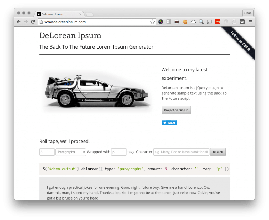The image size is (269, 220).
Task: Click the generated paragraph output text
Action: (x=133, y=193)
